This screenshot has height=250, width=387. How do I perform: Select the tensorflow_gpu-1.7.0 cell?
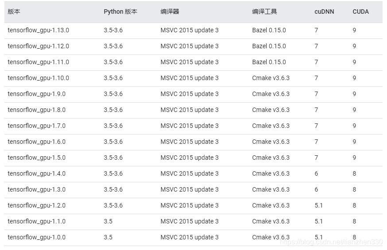coord(36,126)
